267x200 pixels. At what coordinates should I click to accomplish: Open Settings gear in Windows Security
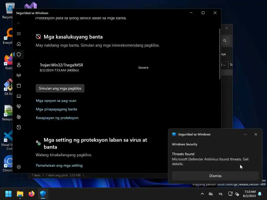[x=19, y=167]
